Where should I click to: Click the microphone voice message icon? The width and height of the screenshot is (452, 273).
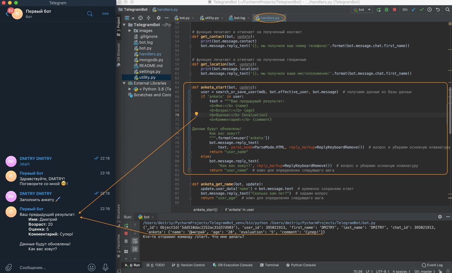click(x=105, y=267)
